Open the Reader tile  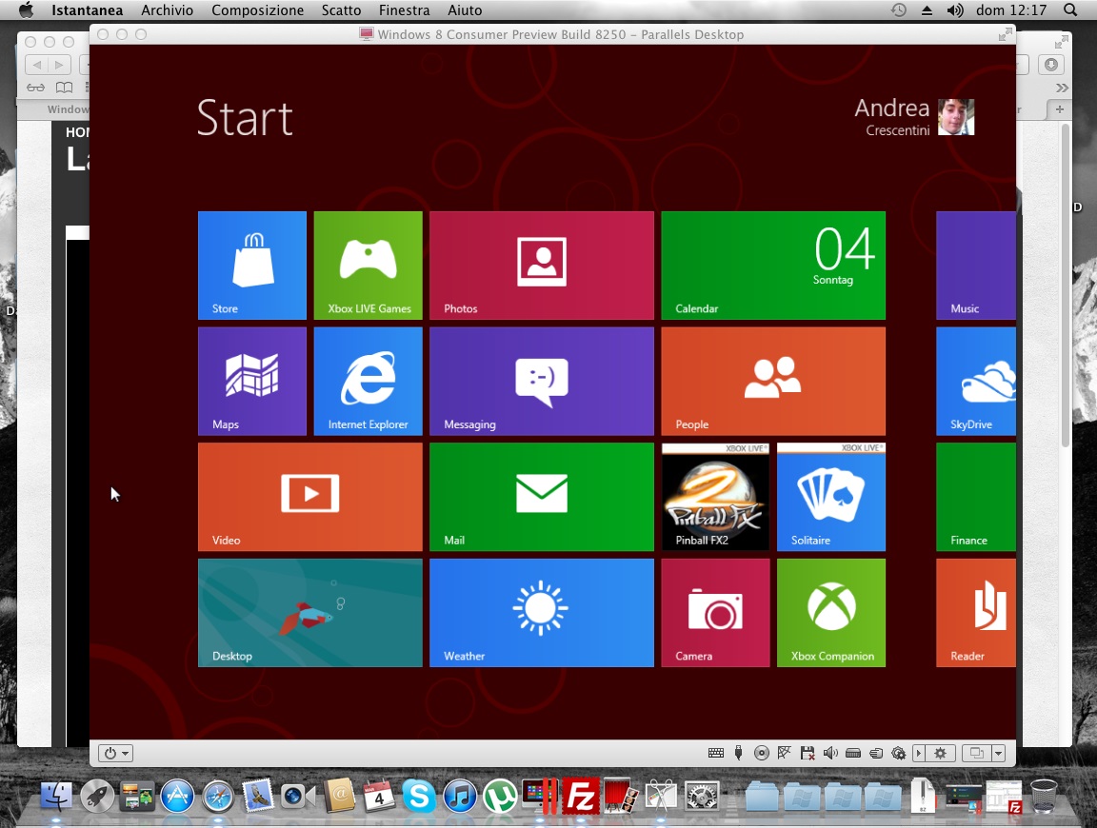(976, 613)
